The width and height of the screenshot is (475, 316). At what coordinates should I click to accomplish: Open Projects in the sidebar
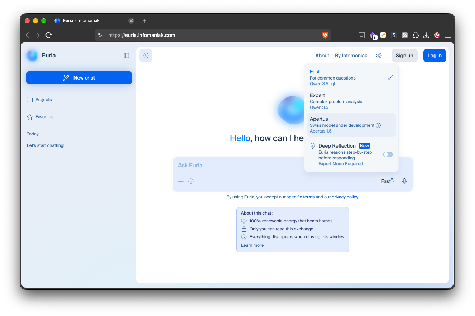point(39,100)
